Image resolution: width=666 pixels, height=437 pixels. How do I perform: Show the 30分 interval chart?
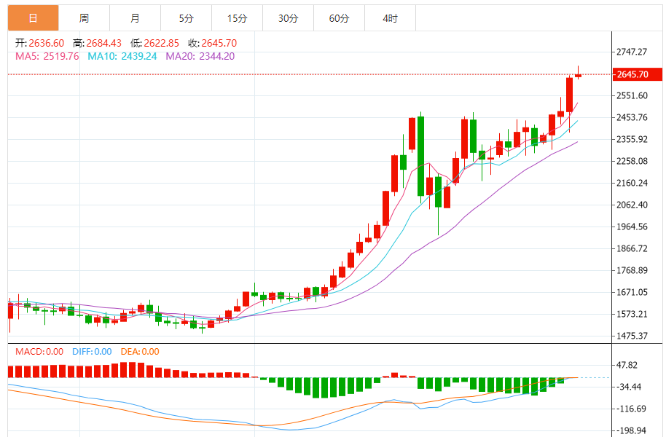click(x=288, y=18)
